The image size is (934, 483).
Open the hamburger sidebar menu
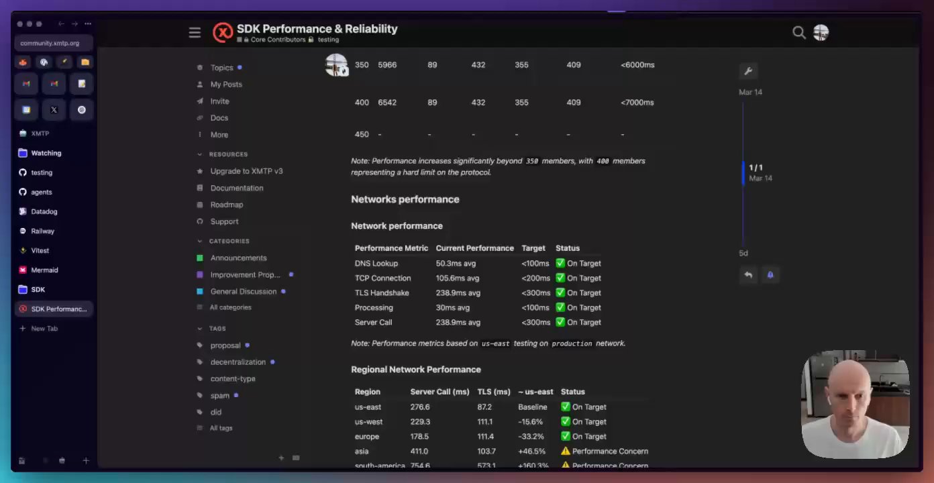[195, 32]
